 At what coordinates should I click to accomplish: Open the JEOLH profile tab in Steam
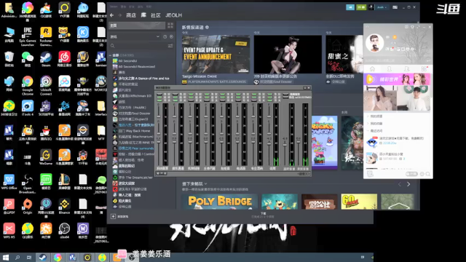[x=173, y=15]
